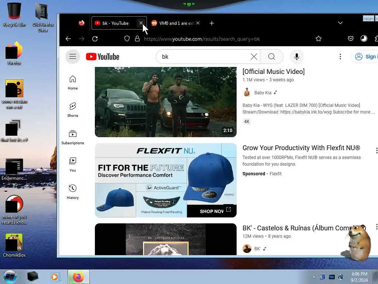Go forward with the browser forward arrow
Screen dimensions: 378x284
(82, 38)
